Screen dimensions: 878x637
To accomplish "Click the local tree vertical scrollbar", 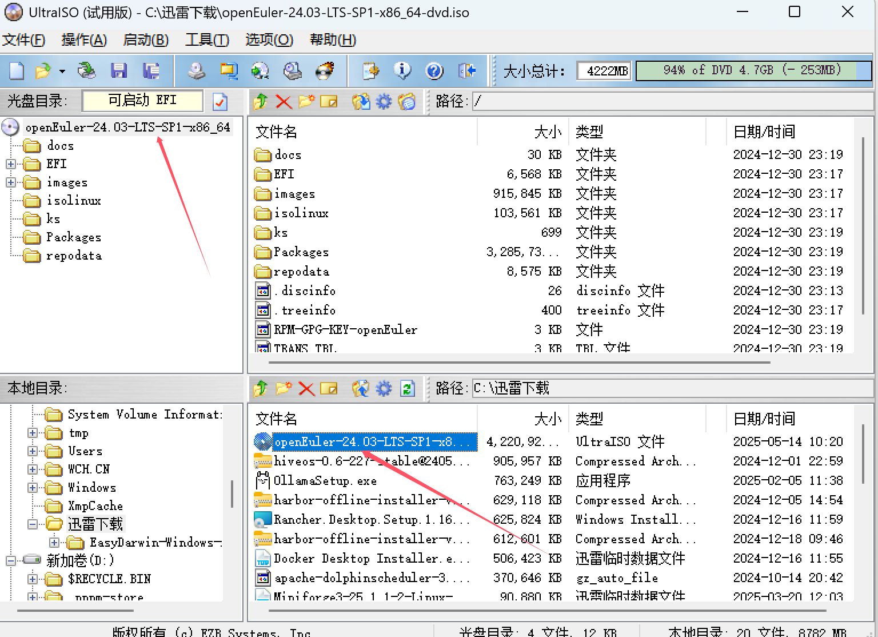I will pos(232,494).
